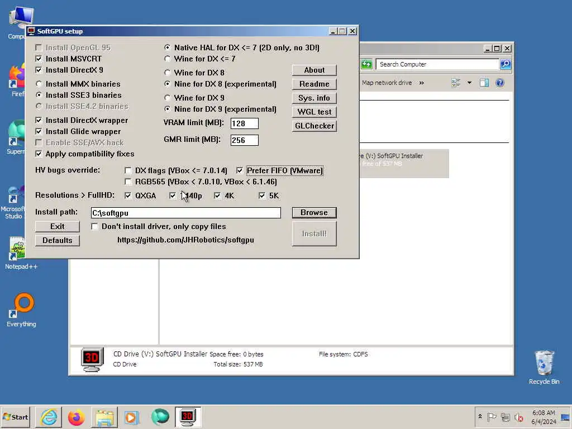This screenshot has height=429, width=572.
Task: Open Explorer help question mark icon
Action: tap(500, 83)
